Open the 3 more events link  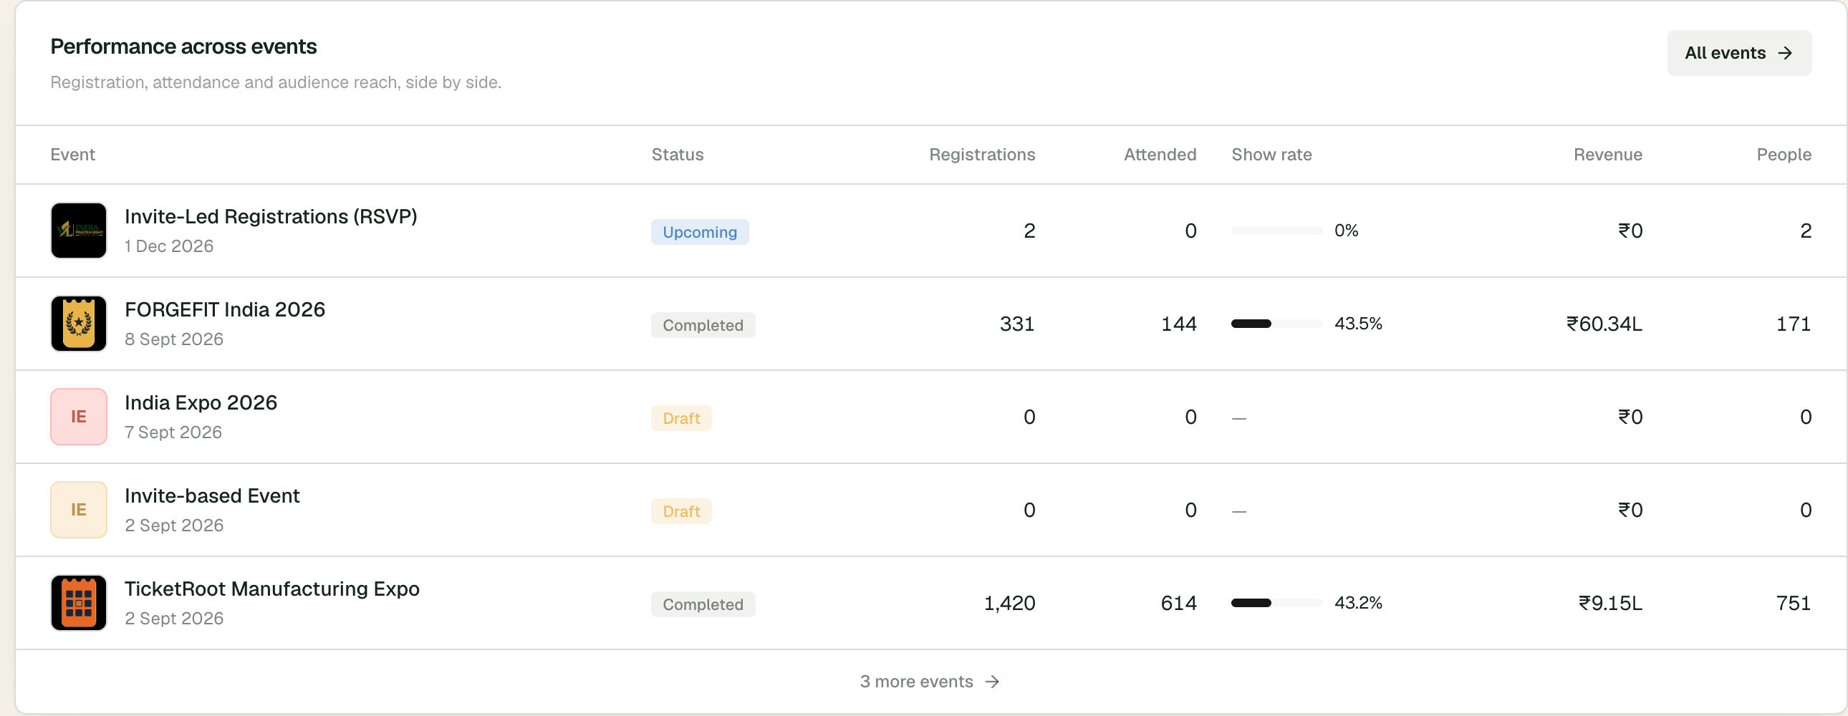coord(930,682)
